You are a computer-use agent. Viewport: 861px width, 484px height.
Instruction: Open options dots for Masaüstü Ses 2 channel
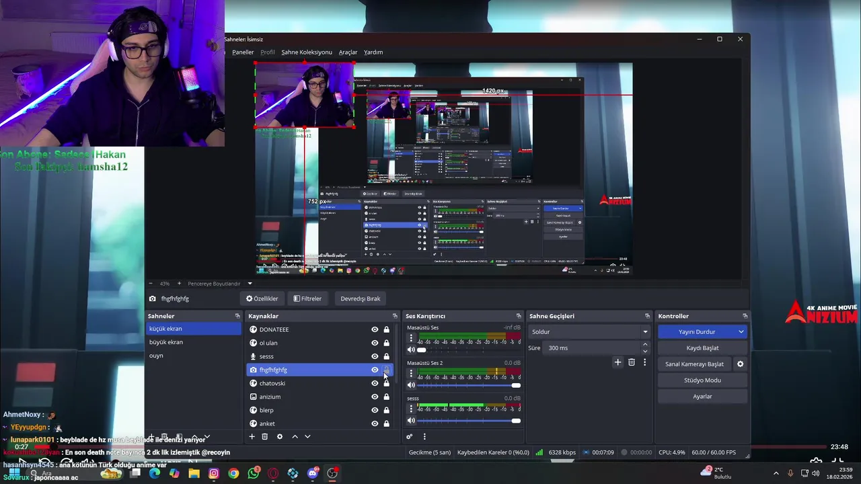[x=411, y=373]
